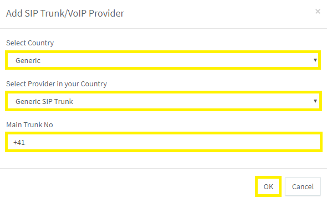
Task: Expand the country list via its triangle icon
Action: pos(315,60)
